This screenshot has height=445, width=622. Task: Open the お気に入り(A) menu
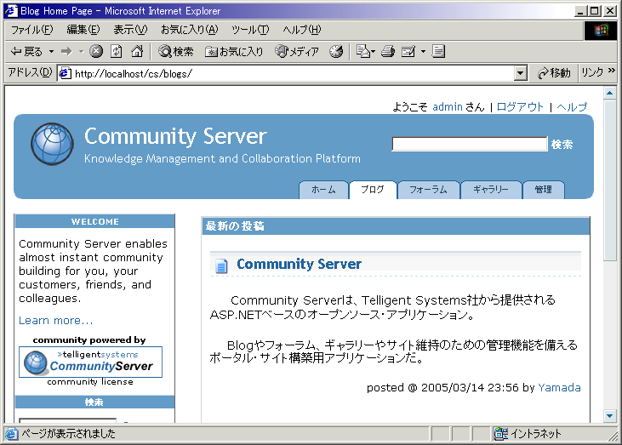(189, 30)
